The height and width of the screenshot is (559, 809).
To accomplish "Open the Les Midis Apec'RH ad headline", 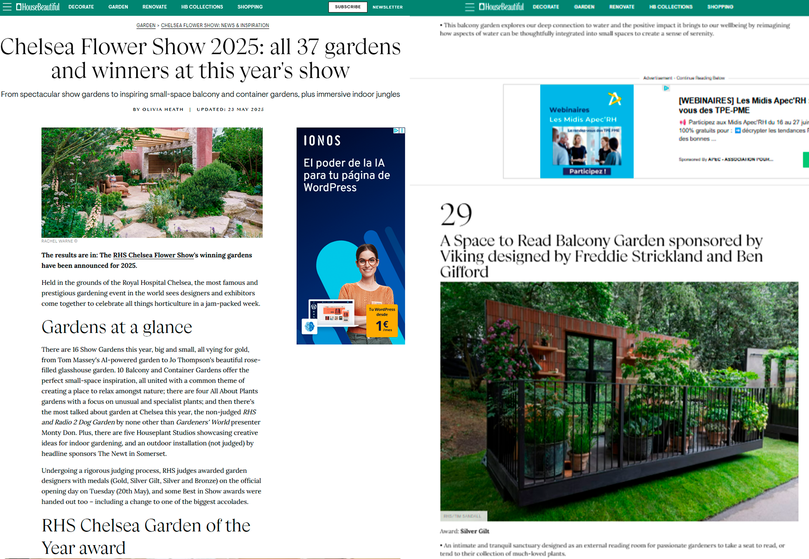I will [x=743, y=105].
